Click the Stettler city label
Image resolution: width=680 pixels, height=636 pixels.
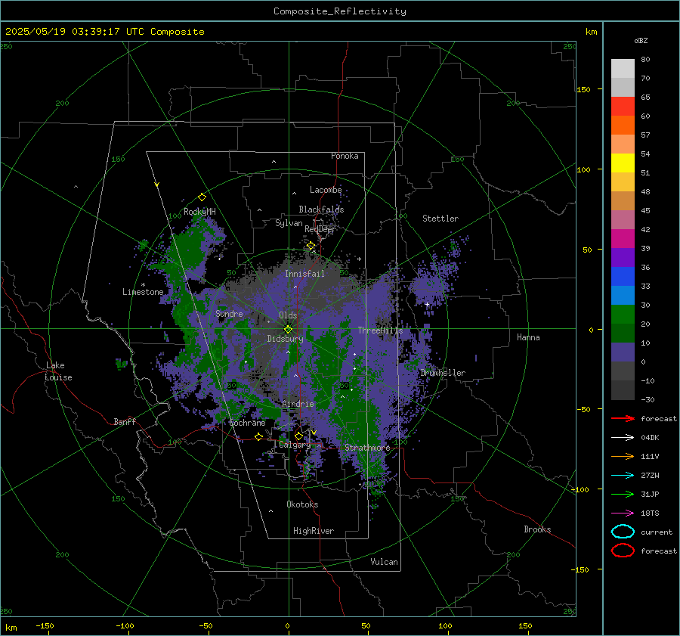440,219
